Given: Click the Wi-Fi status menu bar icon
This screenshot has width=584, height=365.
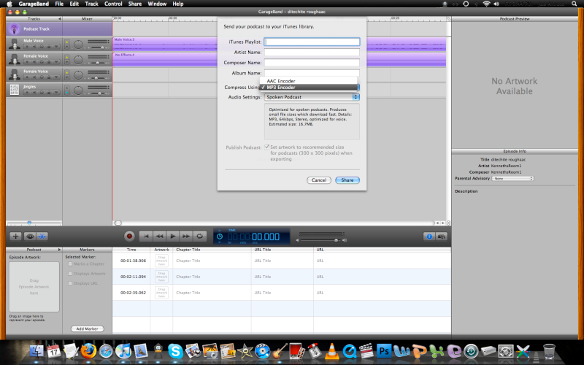Looking at the screenshot, I should 486,4.
